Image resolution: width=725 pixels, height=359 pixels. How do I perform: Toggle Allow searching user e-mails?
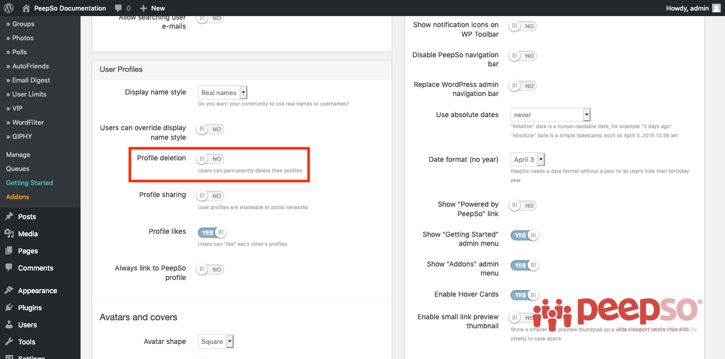[x=210, y=18]
